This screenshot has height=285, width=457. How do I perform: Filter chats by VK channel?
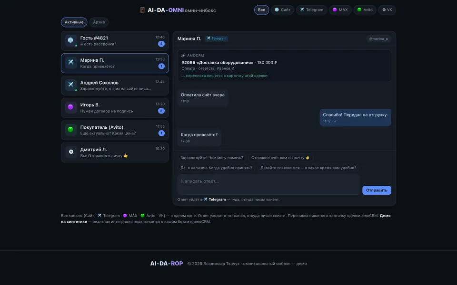pyautogui.click(x=387, y=10)
